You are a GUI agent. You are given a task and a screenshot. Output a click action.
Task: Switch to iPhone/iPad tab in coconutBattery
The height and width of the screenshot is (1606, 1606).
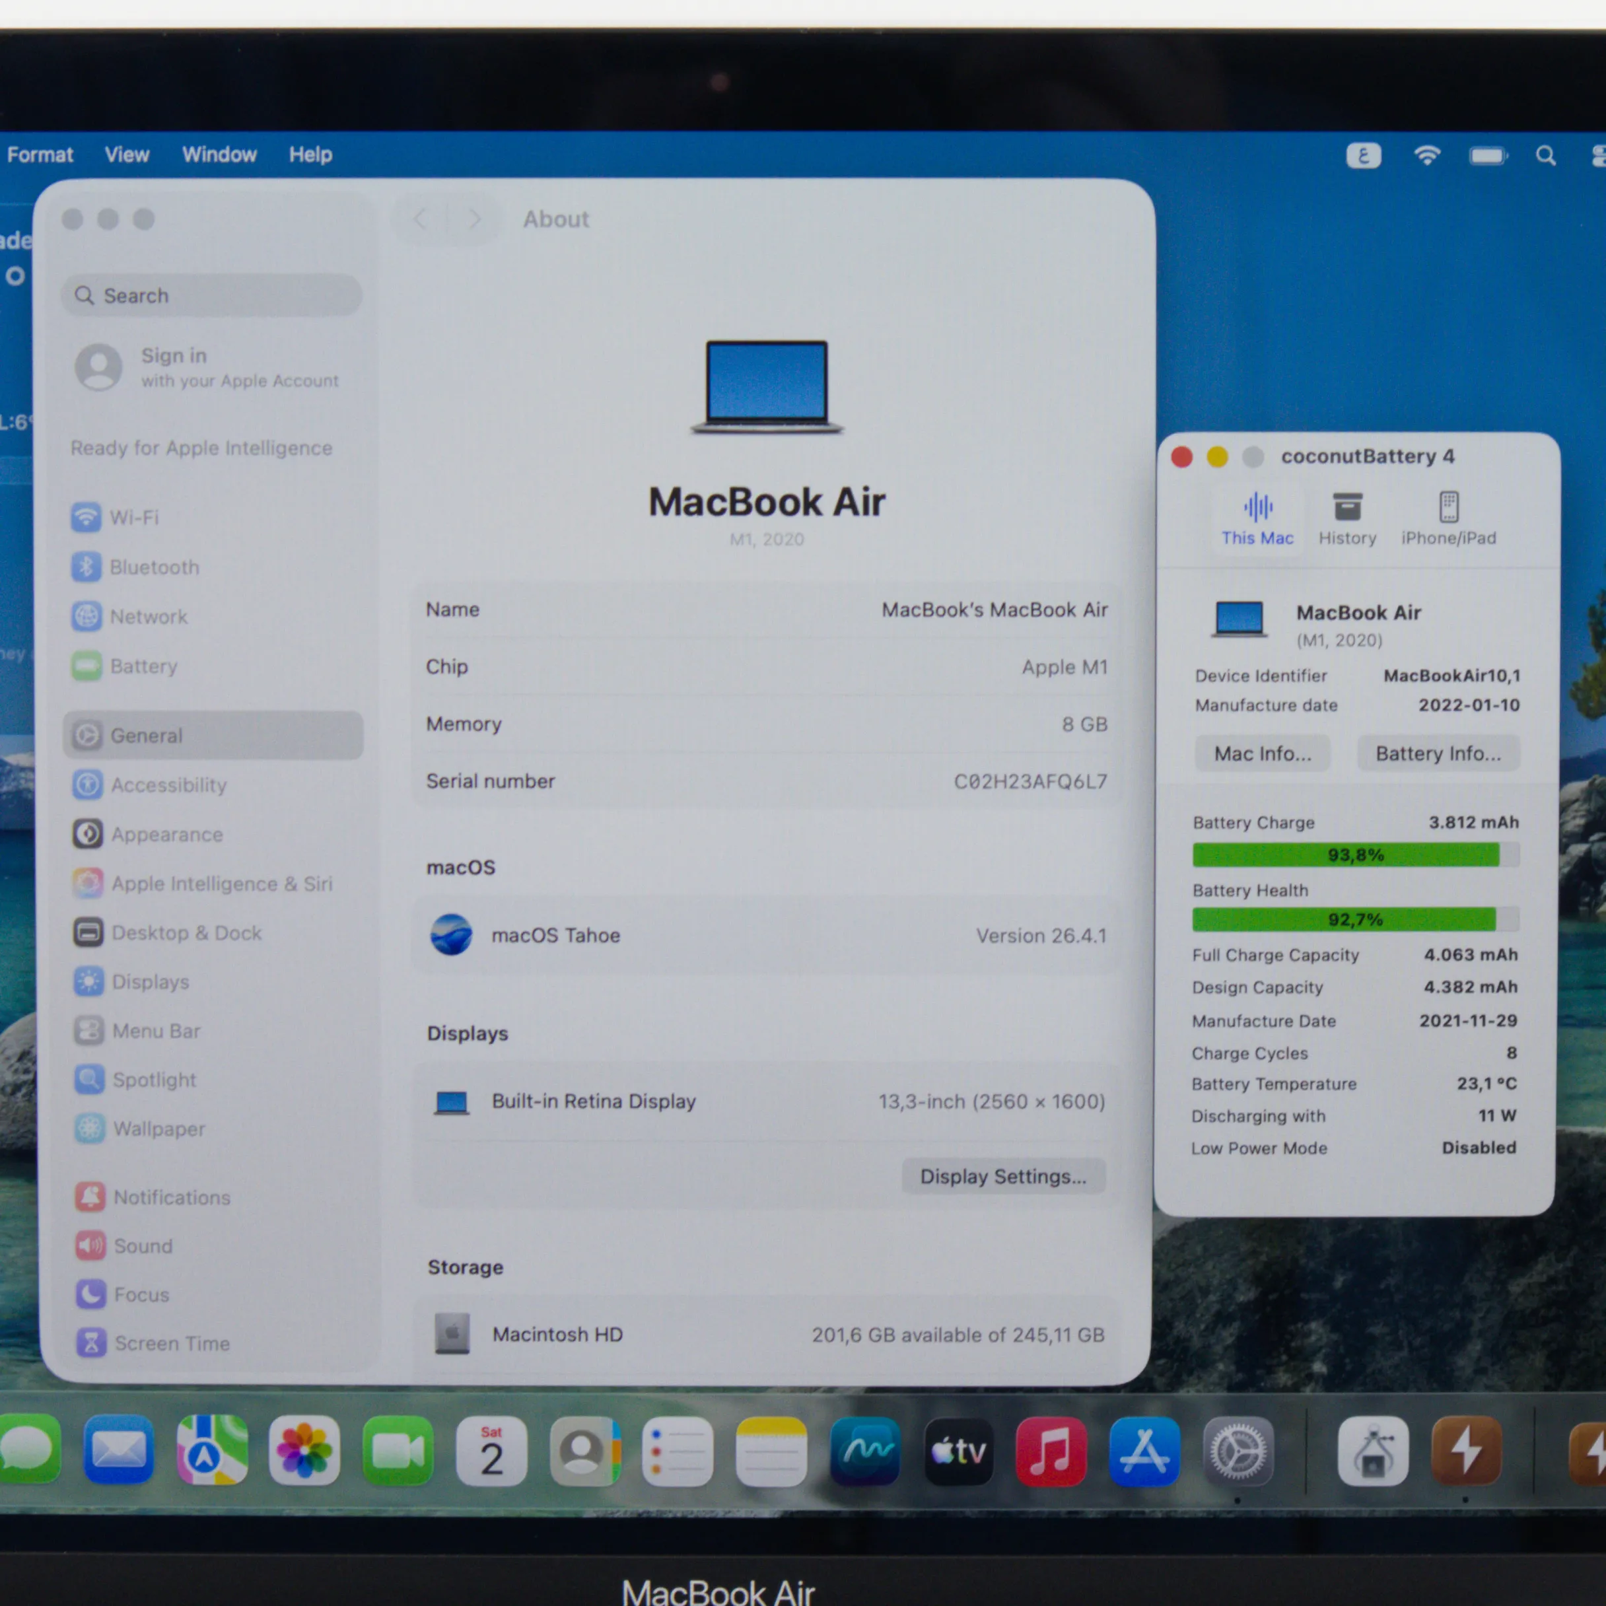1448,518
